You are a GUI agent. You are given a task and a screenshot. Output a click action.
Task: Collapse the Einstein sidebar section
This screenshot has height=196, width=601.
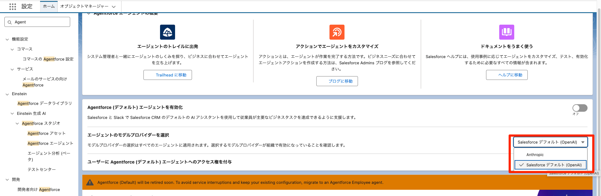[x=7, y=94]
